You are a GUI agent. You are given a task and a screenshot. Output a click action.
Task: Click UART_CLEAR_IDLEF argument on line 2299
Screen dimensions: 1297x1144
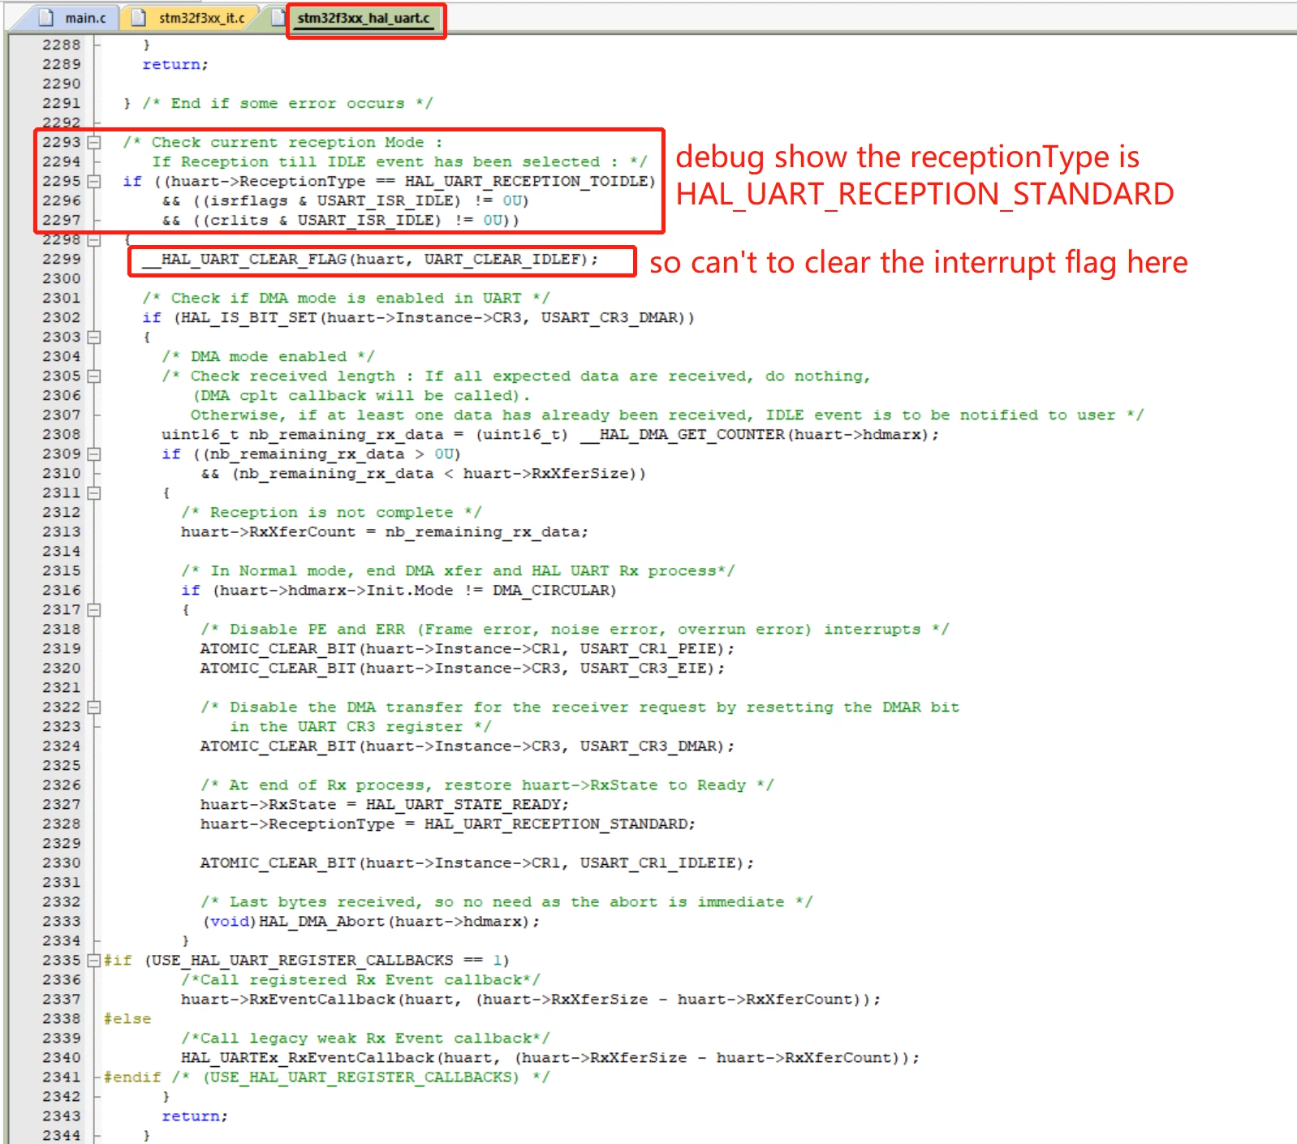(503, 260)
